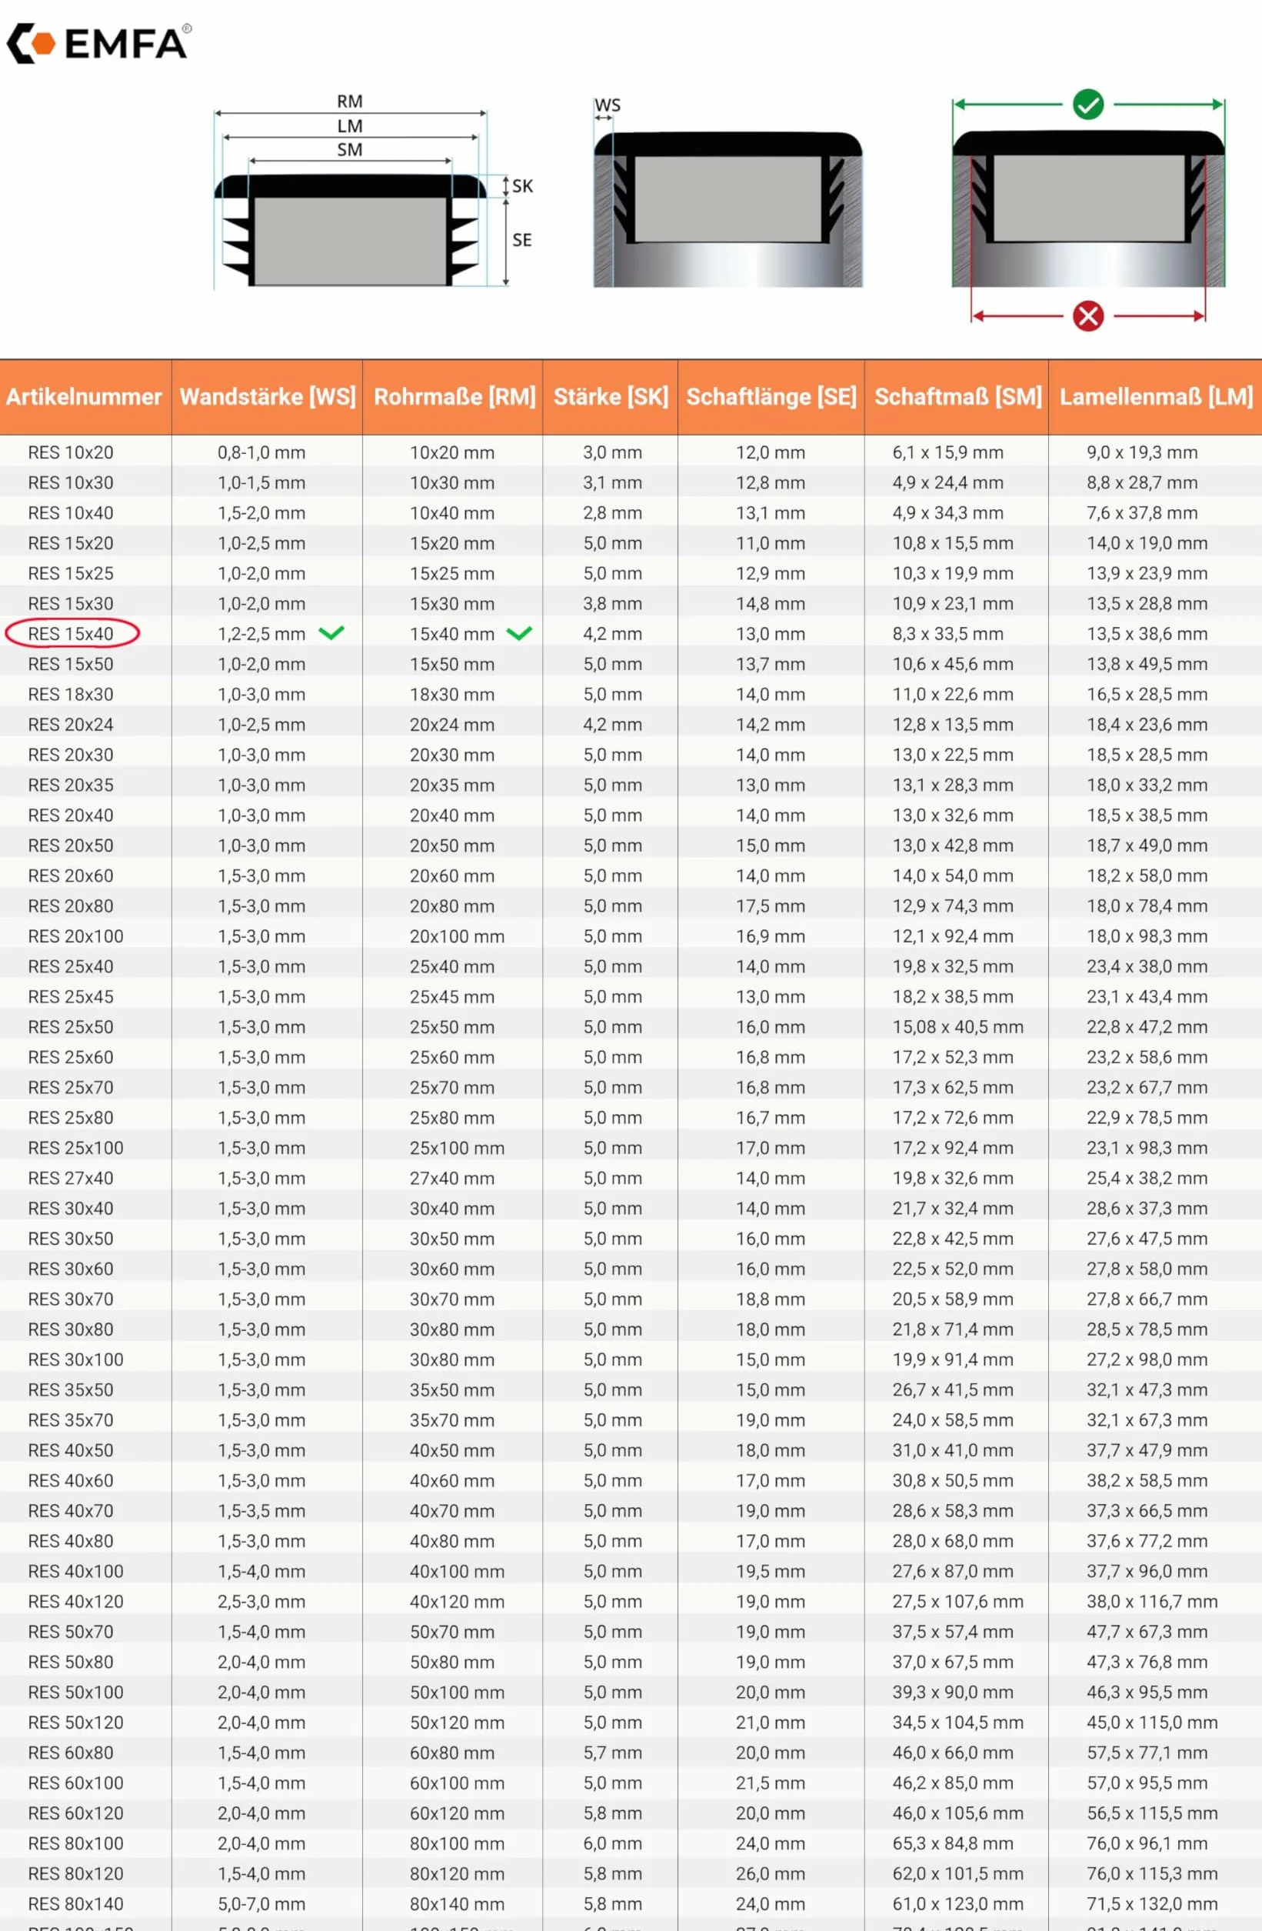This screenshot has height=1931, width=1262.
Task: Click thickness value 2,8 mm
Action: point(612,513)
